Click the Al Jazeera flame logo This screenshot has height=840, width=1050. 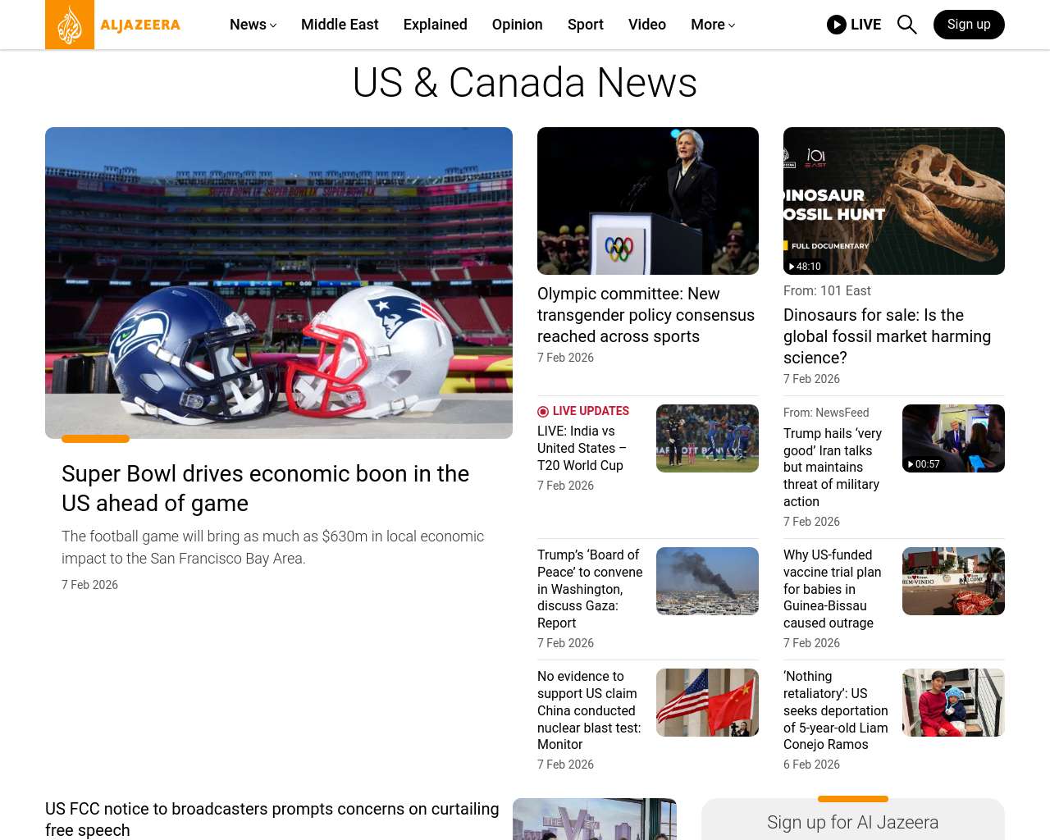pyautogui.click(x=70, y=25)
